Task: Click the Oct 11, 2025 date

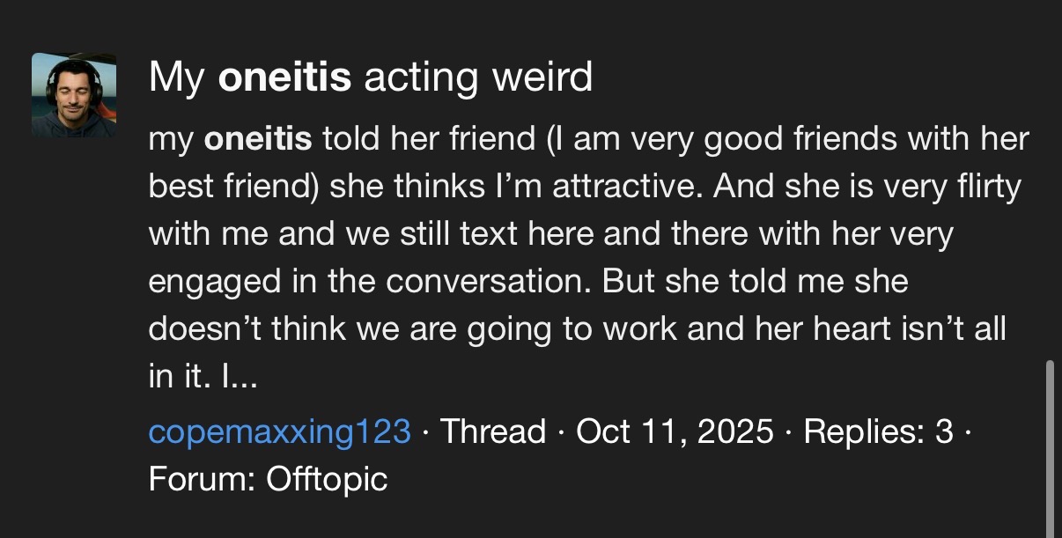Action: click(x=675, y=431)
